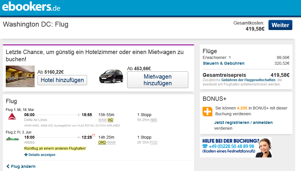Click the 14h 25m flight duration
This screenshot has height=171, width=301.
click(x=106, y=137)
